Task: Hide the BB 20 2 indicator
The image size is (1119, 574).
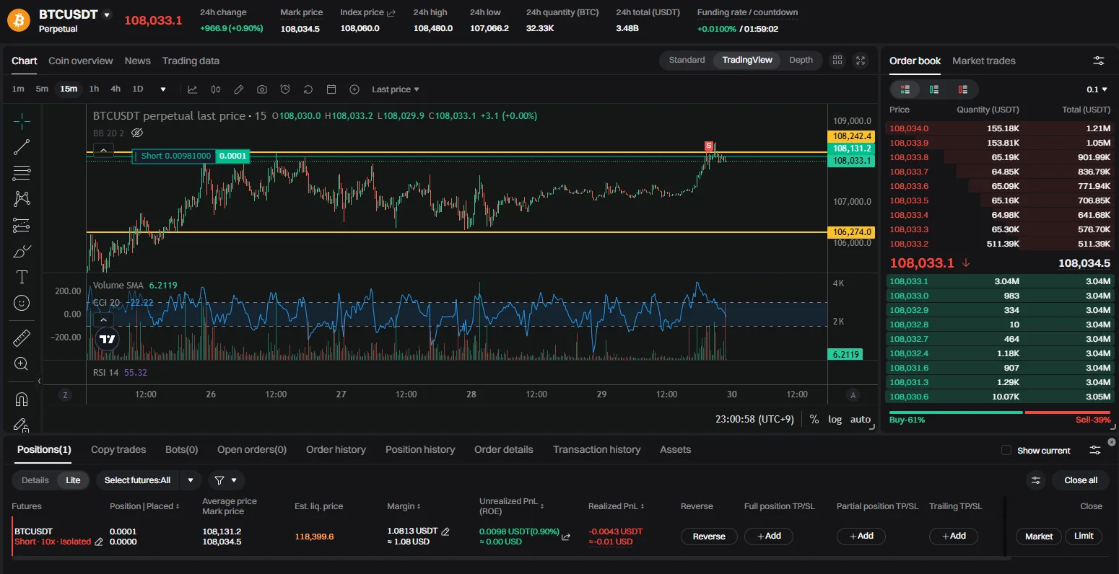Action: tap(137, 133)
